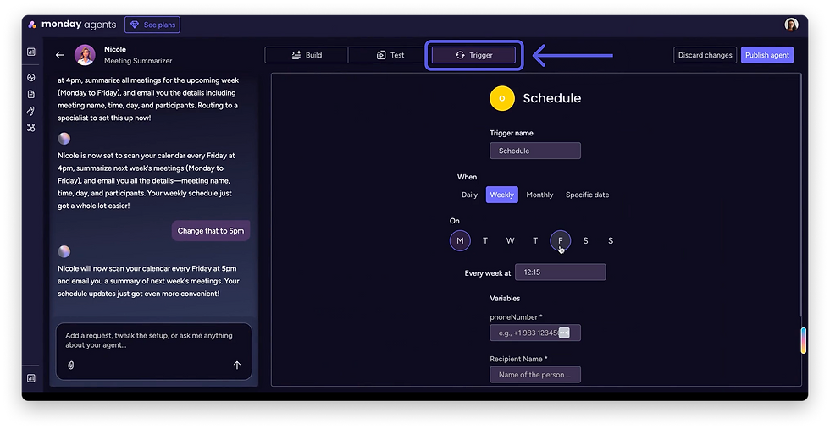Click the trigger panel vertical scrollbar

(x=800, y=195)
